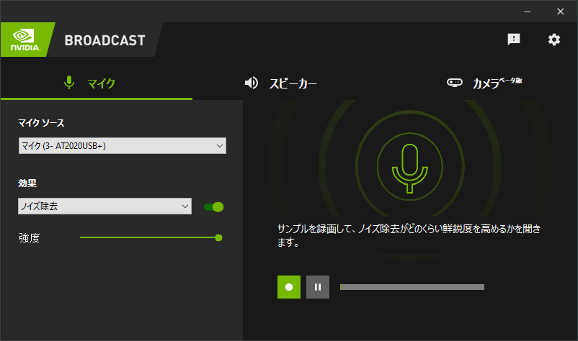Click the BROADCAST title text
The height and width of the screenshot is (341, 578).
click(105, 40)
